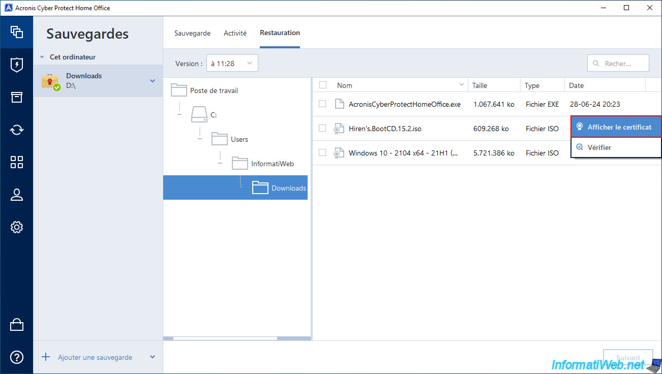The image size is (662, 374).
Task: Click the Nom column sort arrow
Action: (462, 85)
